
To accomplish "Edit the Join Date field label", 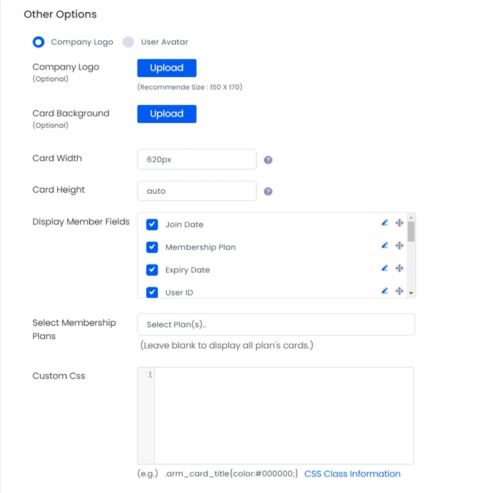I will click(385, 223).
